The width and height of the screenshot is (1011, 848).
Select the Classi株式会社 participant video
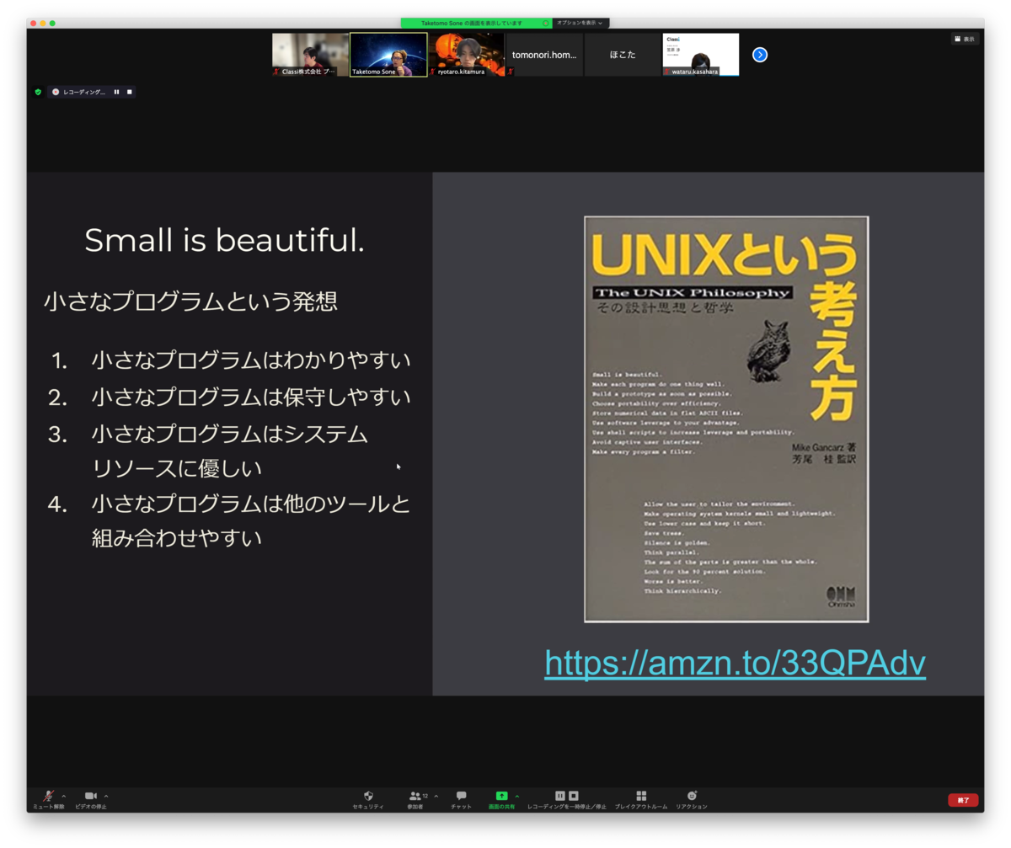[x=310, y=55]
